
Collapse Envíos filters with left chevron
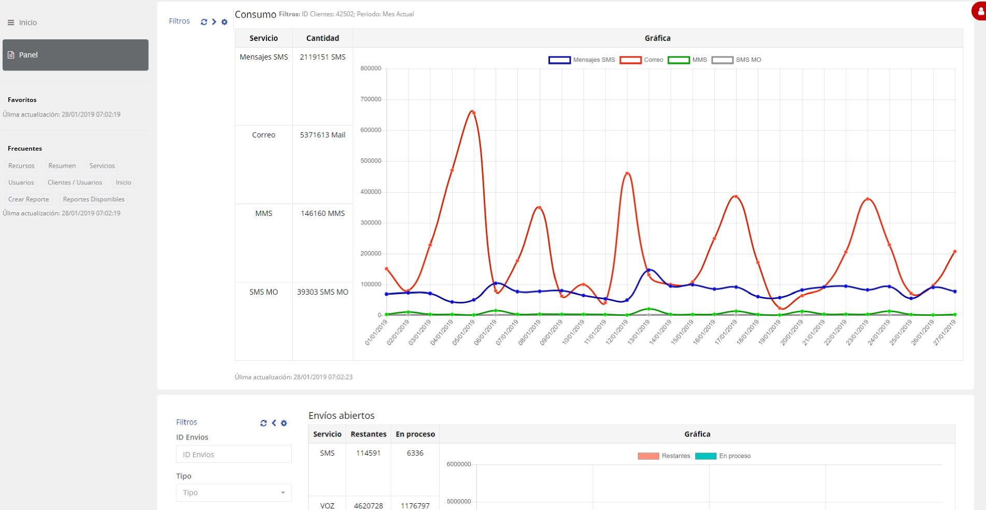[274, 423]
